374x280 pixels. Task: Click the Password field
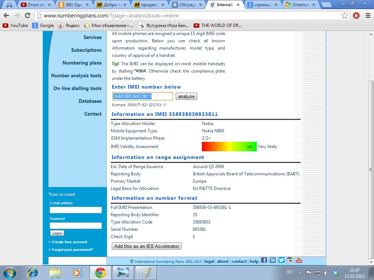tap(76, 226)
